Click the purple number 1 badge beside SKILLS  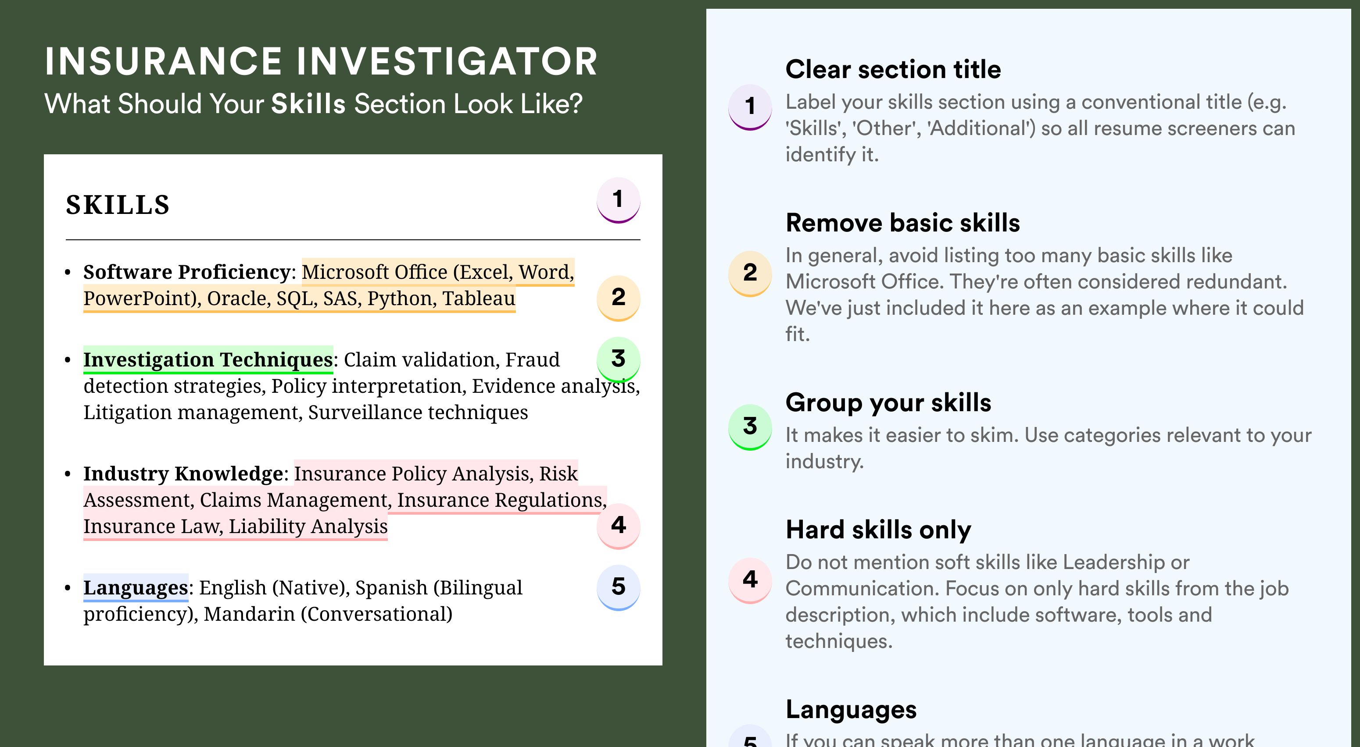[618, 200]
